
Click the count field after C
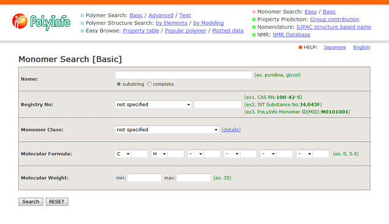(x=139, y=154)
